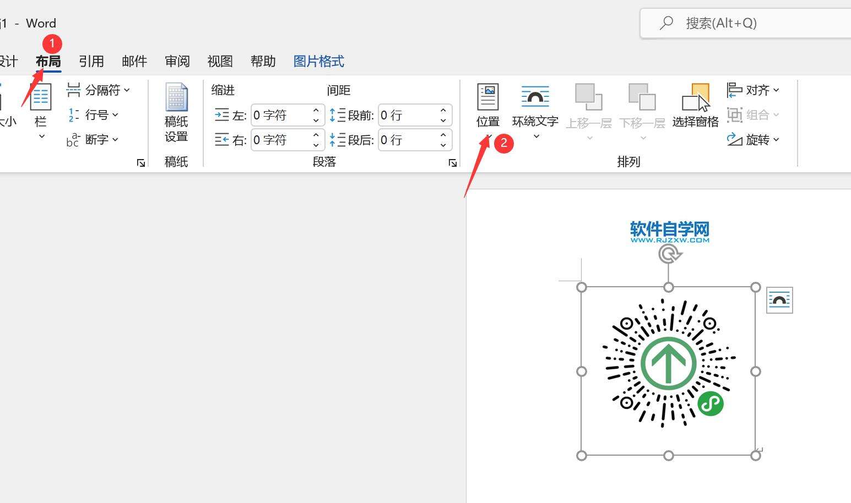Click the spacing after icon
Viewport: 851px width, 503px height.
tap(337, 140)
